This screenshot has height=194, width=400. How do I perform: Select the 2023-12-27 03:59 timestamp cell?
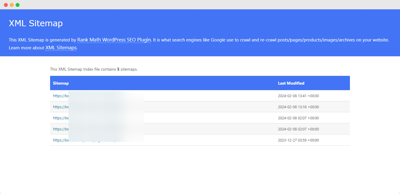point(298,140)
